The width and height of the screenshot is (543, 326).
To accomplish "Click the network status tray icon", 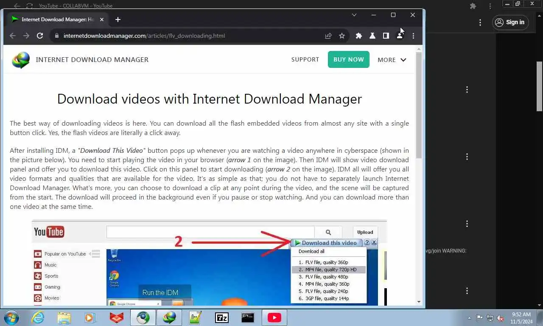I will tap(490, 318).
